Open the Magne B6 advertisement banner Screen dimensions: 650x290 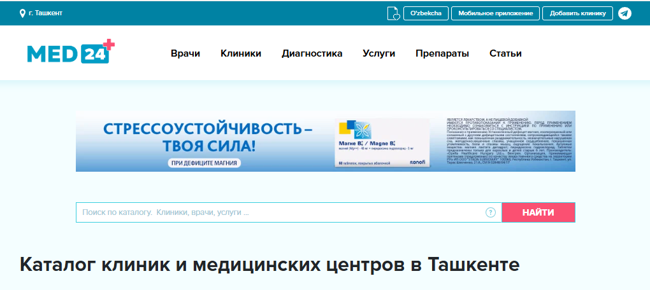click(326, 141)
